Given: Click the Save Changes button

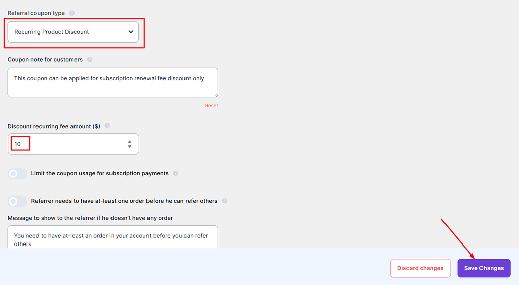Looking at the screenshot, I should point(484,268).
